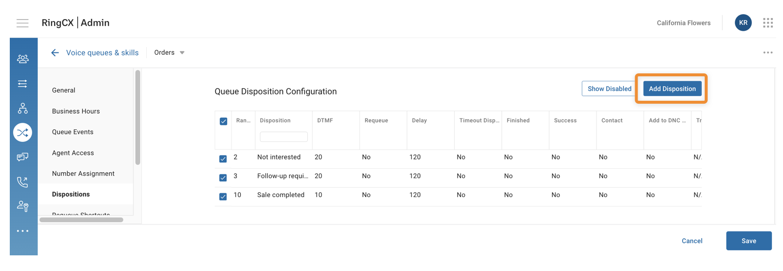This screenshot has width=783, height=271.
Task: Click the Routing shuffle sidebar icon
Action: coord(23,133)
